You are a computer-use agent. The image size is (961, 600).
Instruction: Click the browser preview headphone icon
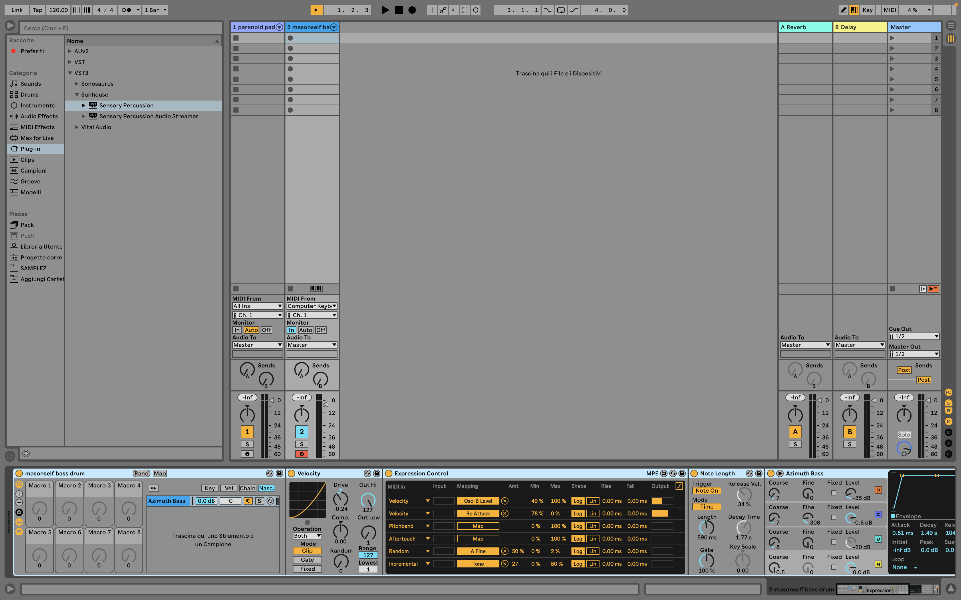(26, 453)
